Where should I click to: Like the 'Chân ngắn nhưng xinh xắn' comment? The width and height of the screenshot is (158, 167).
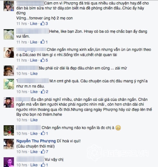pyautogui.click(x=34, y=60)
